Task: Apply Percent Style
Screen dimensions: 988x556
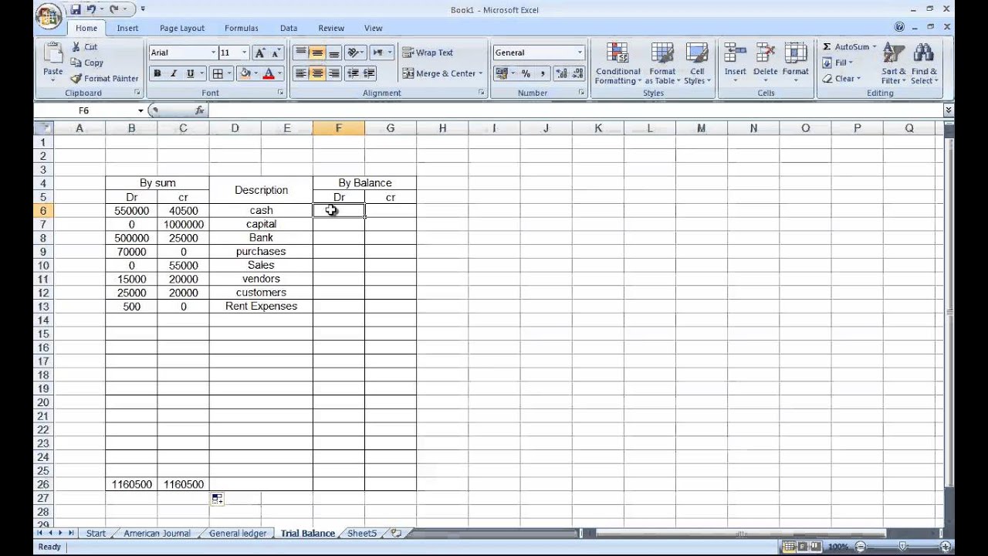Action: tap(526, 73)
